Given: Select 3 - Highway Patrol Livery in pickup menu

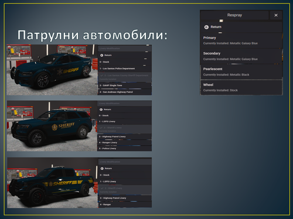Looking at the screenshot, I should [125, 198].
